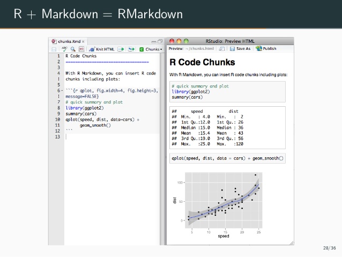Image resolution: width=342 pixels, height=257 pixels.
Task: Minimize Preview HTML window using yellow button
Action: pyautogui.click(x=179, y=41)
